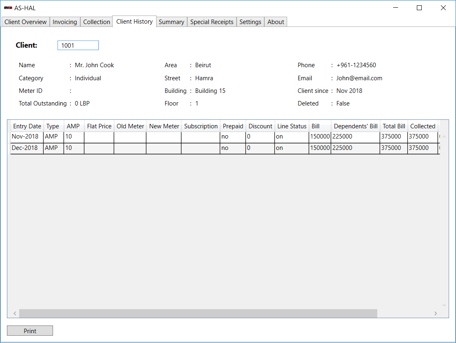
Task: Click the Type column header
Action: [x=53, y=126]
